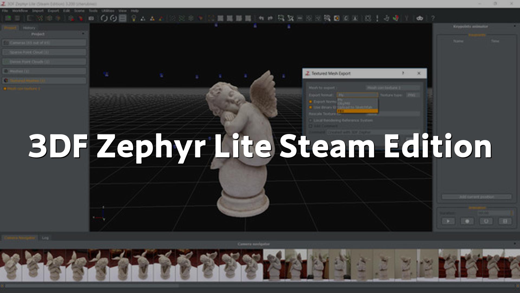Open the Workflow menu
The width and height of the screenshot is (520, 293).
pos(20,11)
